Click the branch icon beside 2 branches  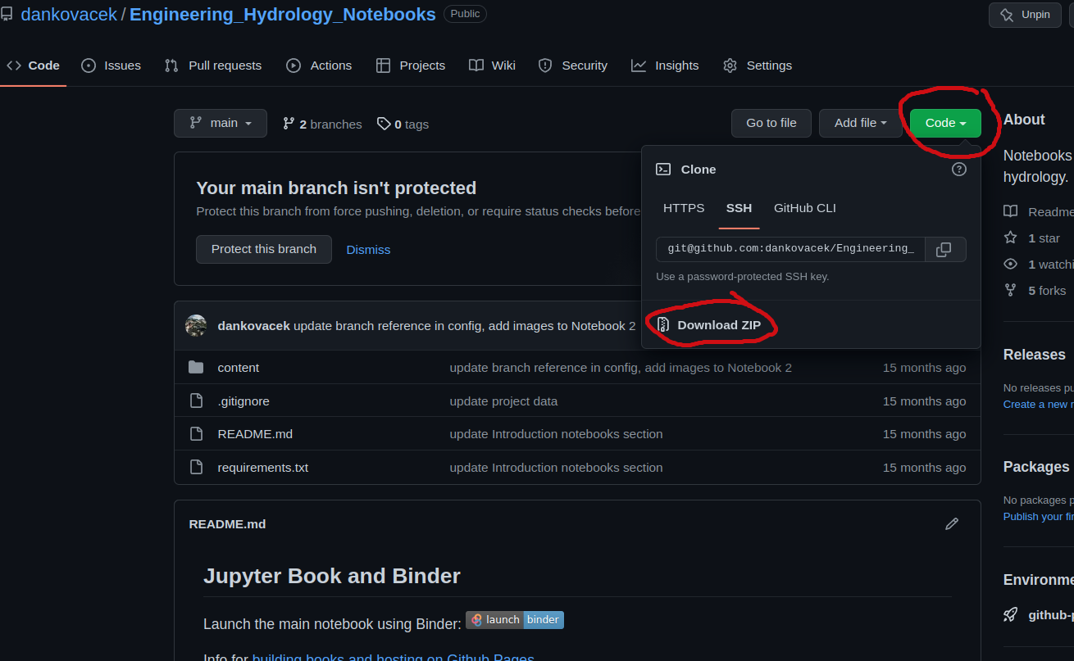pos(289,124)
